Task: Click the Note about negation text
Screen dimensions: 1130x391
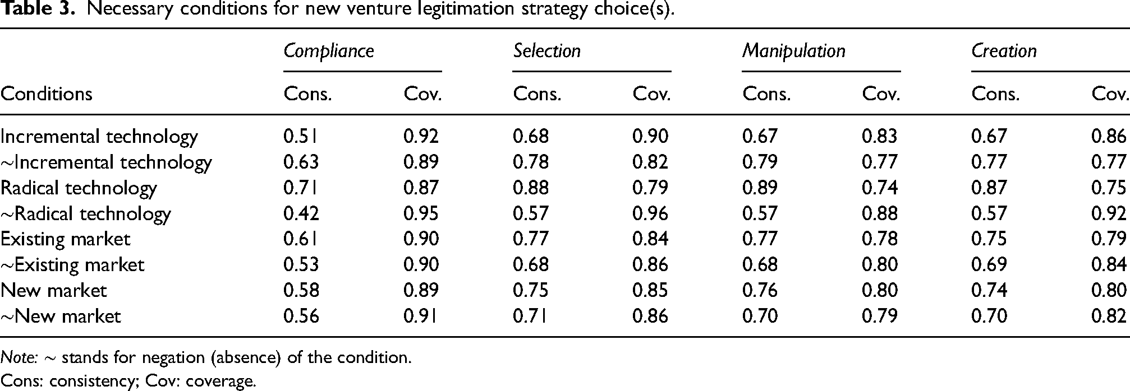Action: point(206,357)
